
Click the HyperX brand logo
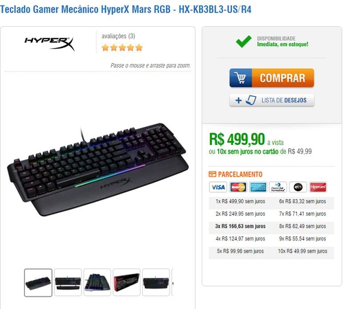coord(49,43)
